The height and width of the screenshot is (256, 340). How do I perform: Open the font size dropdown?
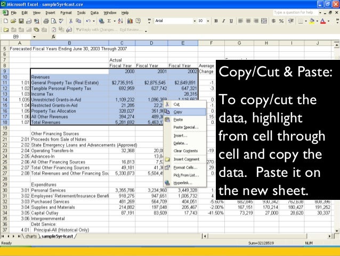tap(208, 21)
